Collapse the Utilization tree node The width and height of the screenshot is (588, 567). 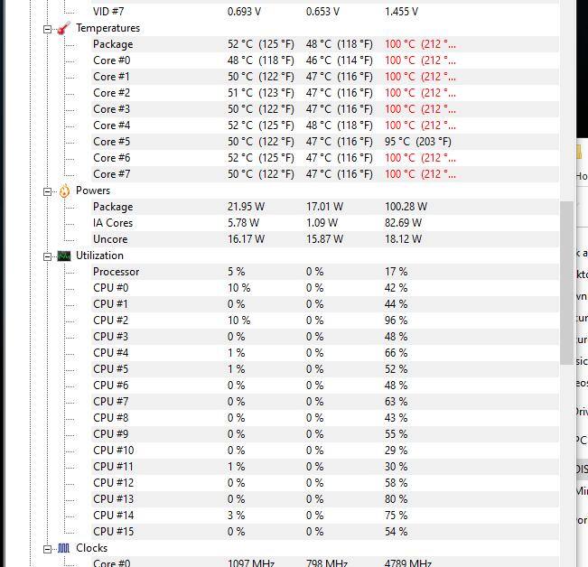tap(48, 256)
